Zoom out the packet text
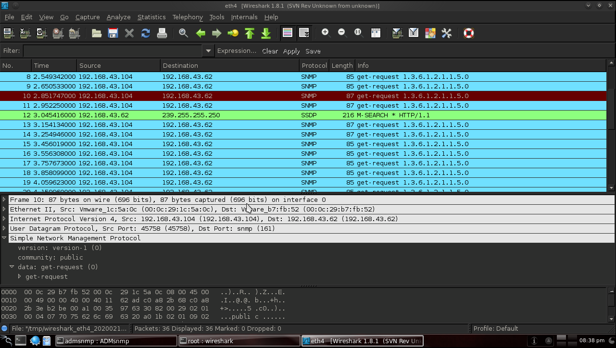The width and height of the screenshot is (616, 348). coord(342,32)
